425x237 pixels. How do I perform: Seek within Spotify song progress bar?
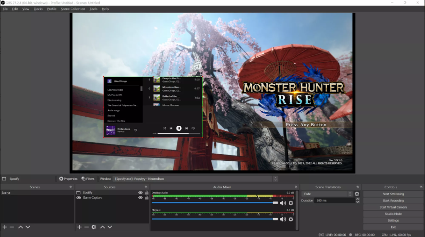[179, 133]
